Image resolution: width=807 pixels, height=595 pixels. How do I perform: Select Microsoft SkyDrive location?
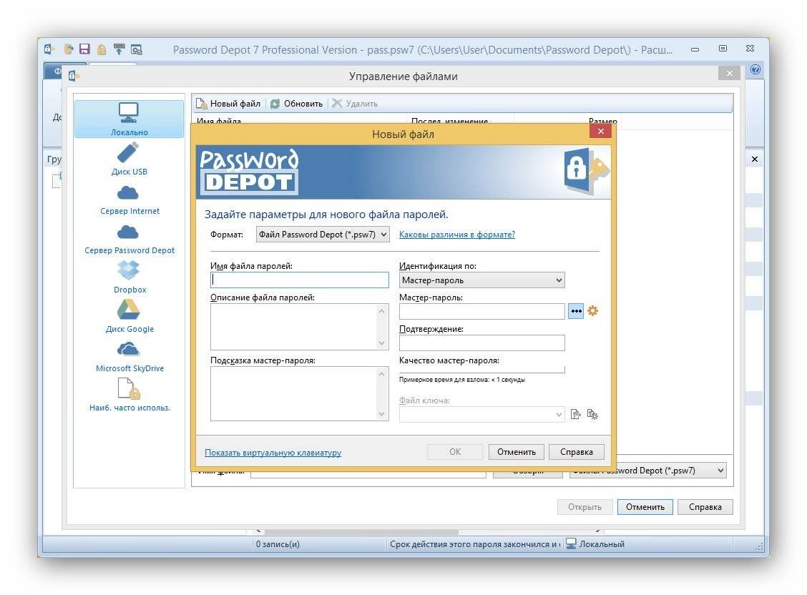(x=129, y=356)
